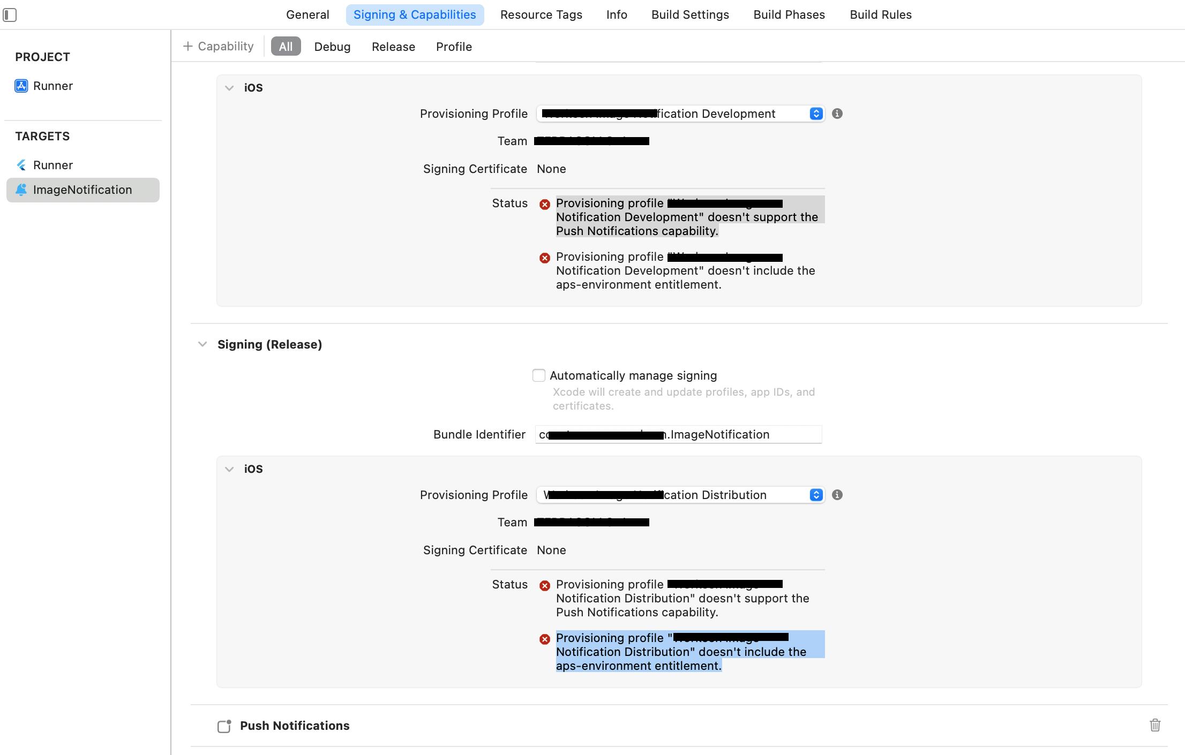Click the first Development profile error icon
1185x755 pixels.
(544, 205)
